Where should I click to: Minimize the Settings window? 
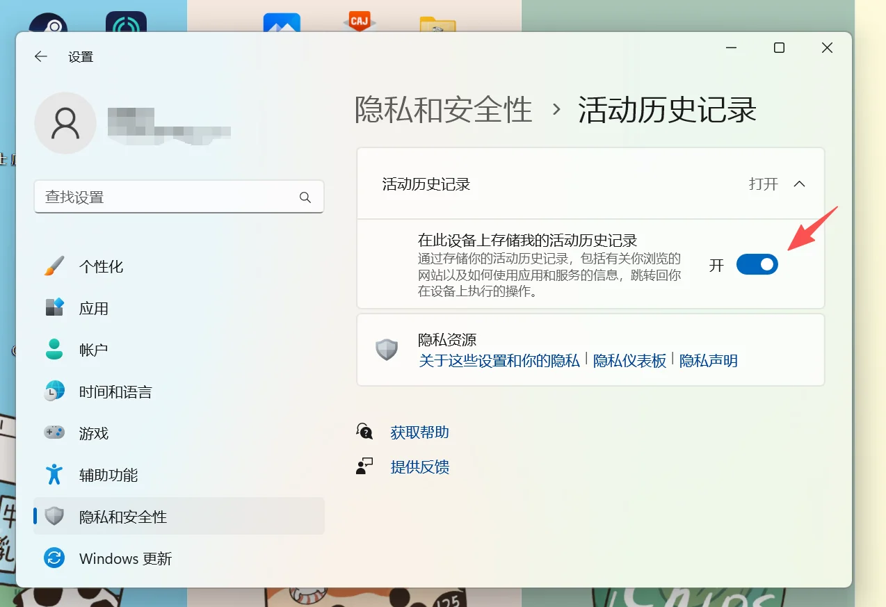[731, 48]
